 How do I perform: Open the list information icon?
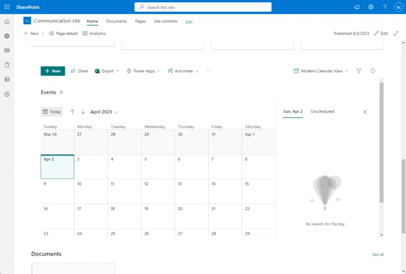pos(373,71)
